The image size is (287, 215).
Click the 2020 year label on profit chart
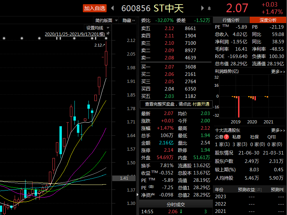252,122
